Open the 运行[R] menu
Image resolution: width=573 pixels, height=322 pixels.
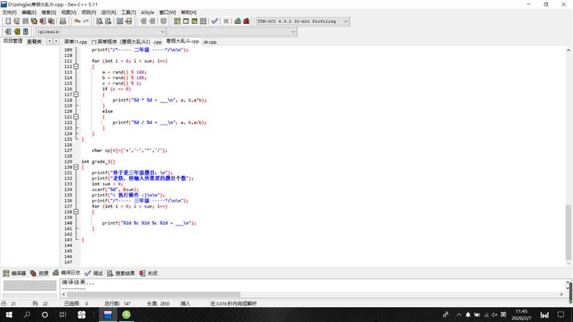pyautogui.click(x=109, y=13)
